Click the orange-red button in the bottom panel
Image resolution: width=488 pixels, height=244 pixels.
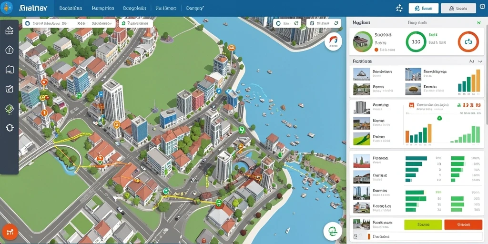(x=463, y=224)
